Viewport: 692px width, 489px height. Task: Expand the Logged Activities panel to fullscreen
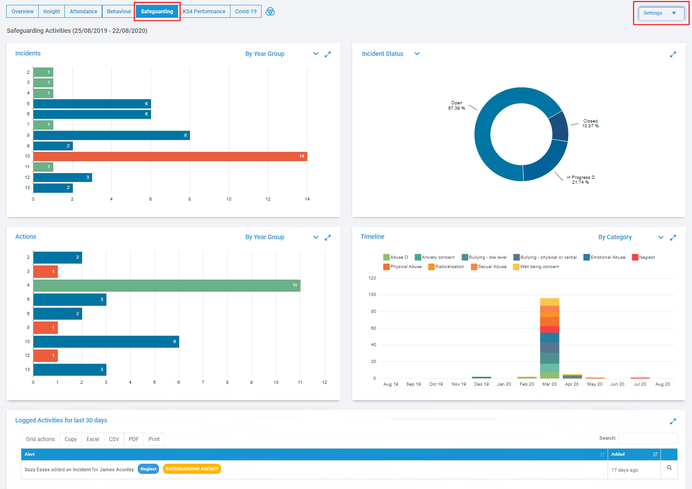673,421
